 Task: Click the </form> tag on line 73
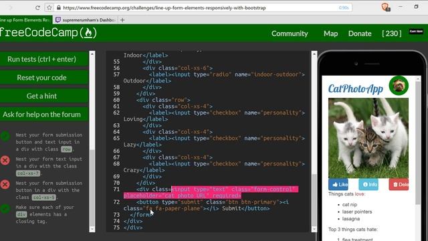point(140,215)
